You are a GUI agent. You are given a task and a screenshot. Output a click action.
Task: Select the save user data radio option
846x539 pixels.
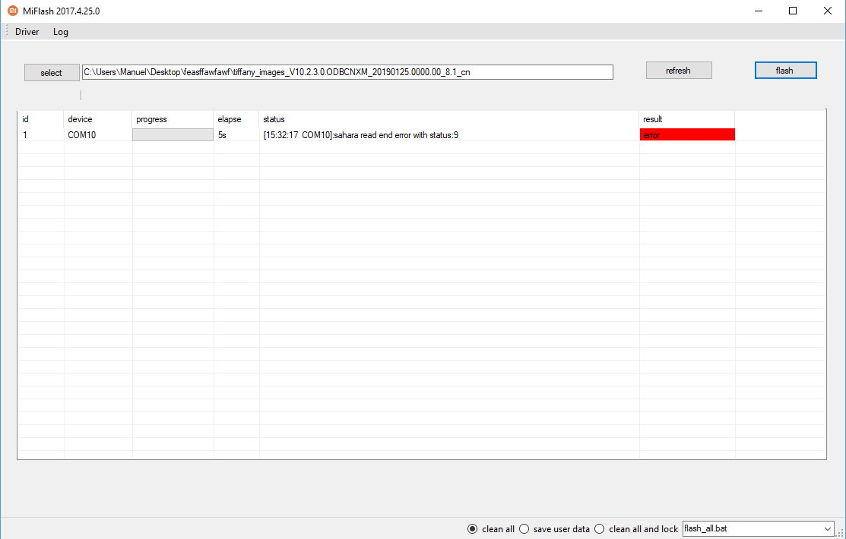(x=554, y=529)
